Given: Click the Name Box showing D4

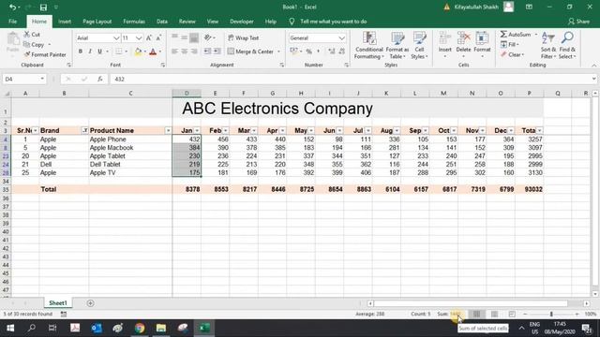Looking at the screenshot, I should pyautogui.click(x=23, y=79).
